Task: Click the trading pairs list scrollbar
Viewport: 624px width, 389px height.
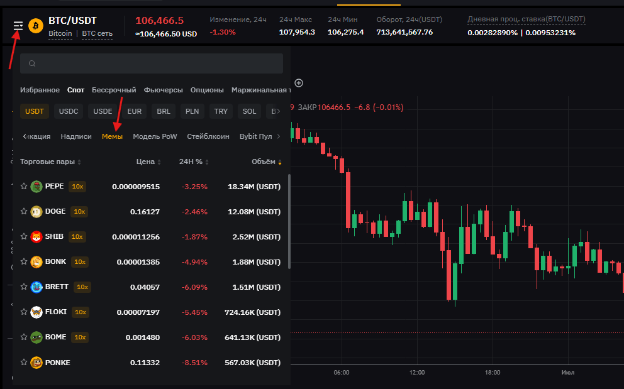Action: pos(289,220)
